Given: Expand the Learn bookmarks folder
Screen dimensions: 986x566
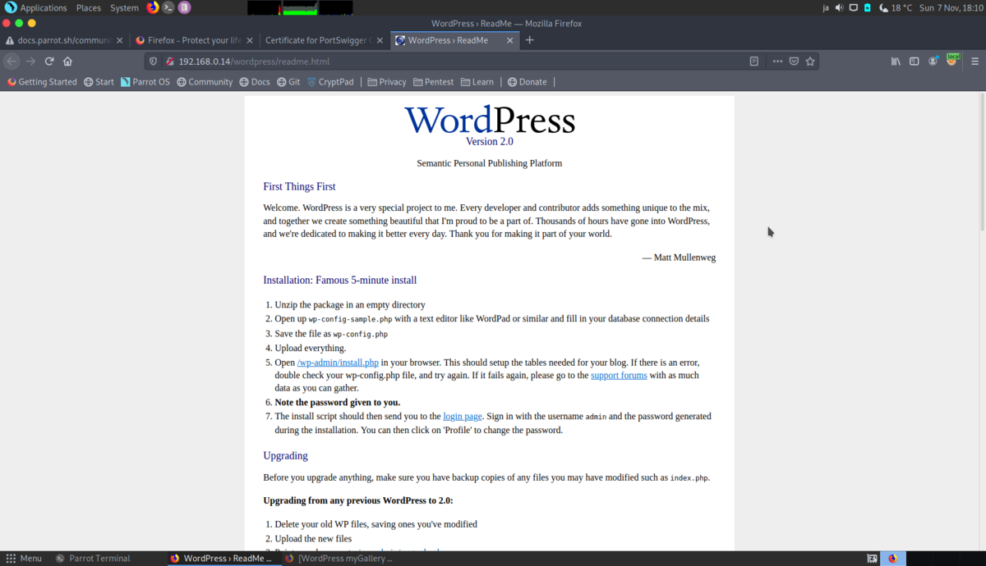Looking at the screenshot, I should point(477,82).
